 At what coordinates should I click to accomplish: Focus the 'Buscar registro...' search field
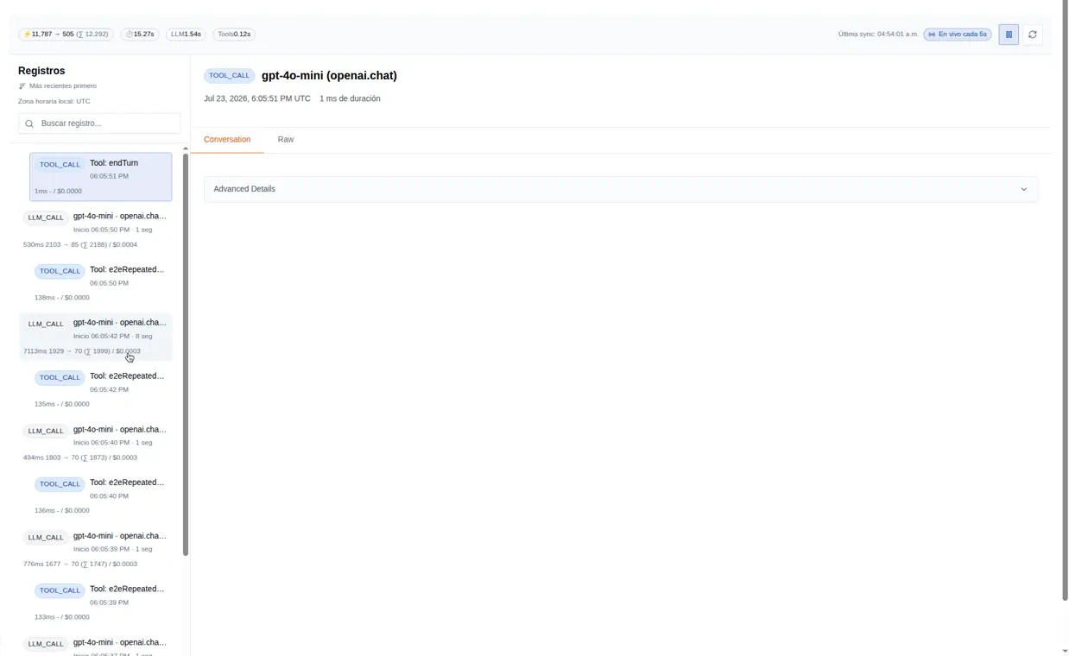tap(99, 123)
